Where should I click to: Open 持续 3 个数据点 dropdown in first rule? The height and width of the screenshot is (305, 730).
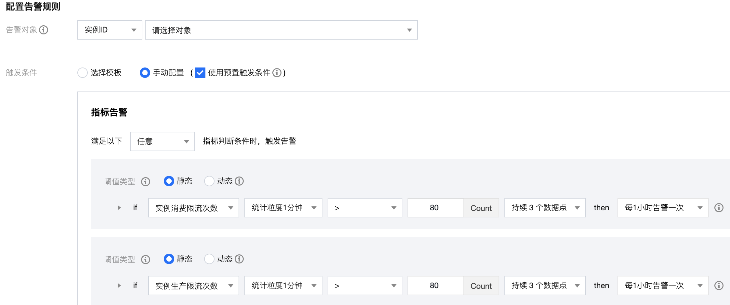coord(545,208)
